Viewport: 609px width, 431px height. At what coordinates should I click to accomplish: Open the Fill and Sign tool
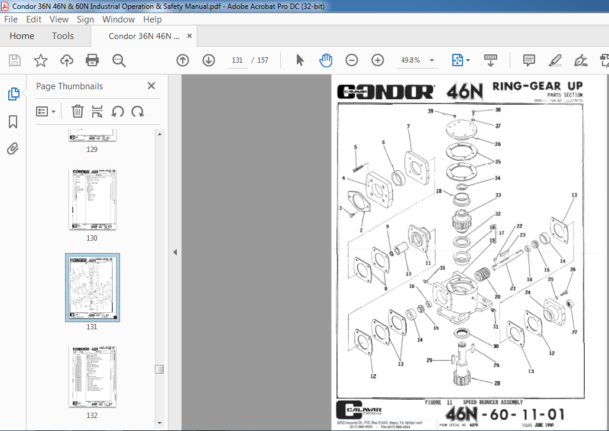pyautogui.click(x=581, y=60)
